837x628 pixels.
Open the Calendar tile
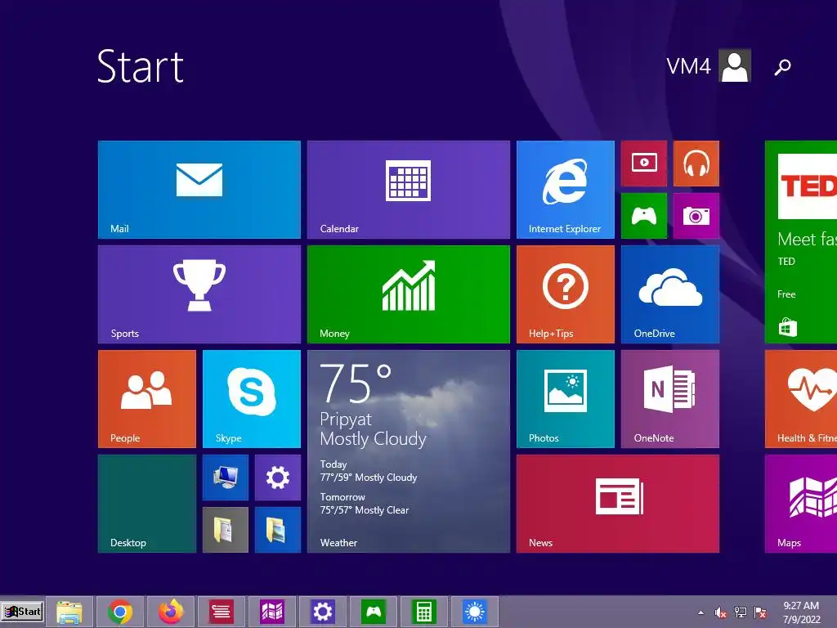(409, 190)
